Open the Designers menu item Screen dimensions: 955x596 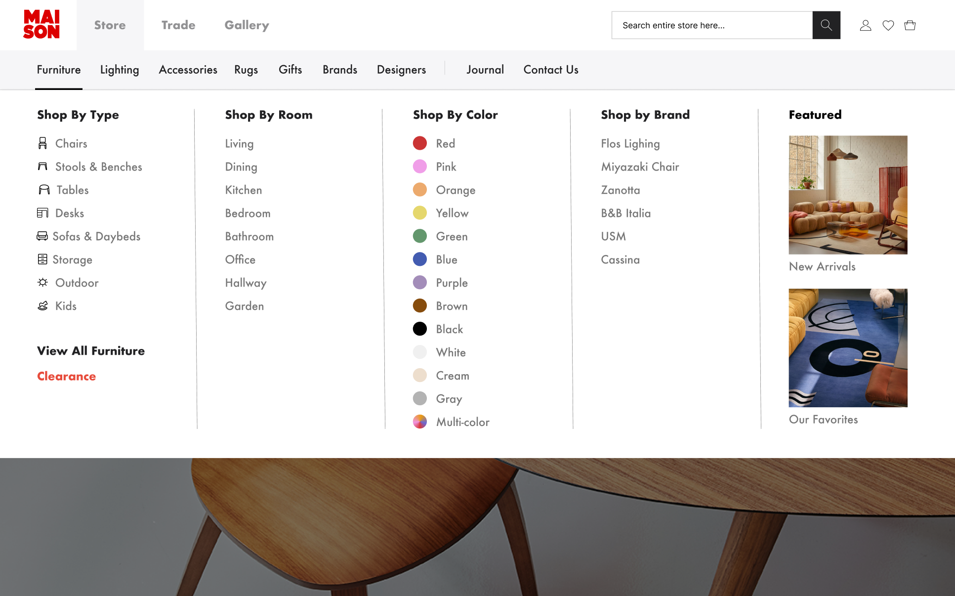401,70
